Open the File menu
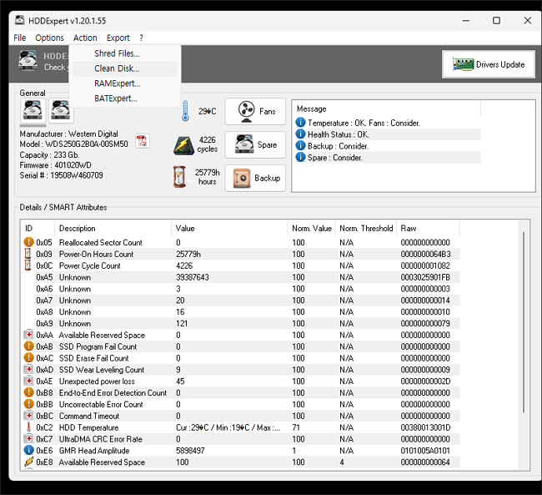Screen dimensions: 542x495 tap(20, 38)
